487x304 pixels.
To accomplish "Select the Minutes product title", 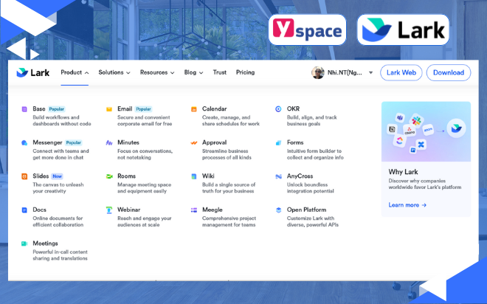I will 128,142.
